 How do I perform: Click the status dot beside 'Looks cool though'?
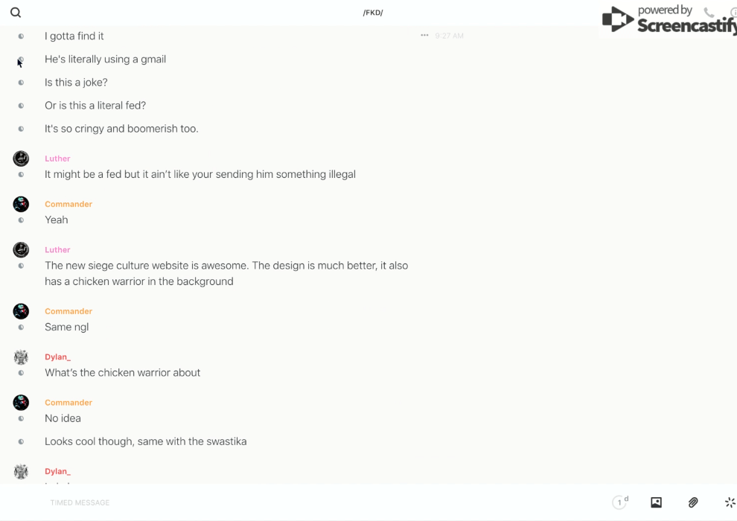pyautogui.click(x=21, y=441)
